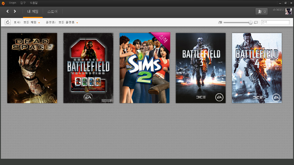This screenshot has width=294, height=165.
Task: Click the Origin logo icon
Action: click(3, 3)
